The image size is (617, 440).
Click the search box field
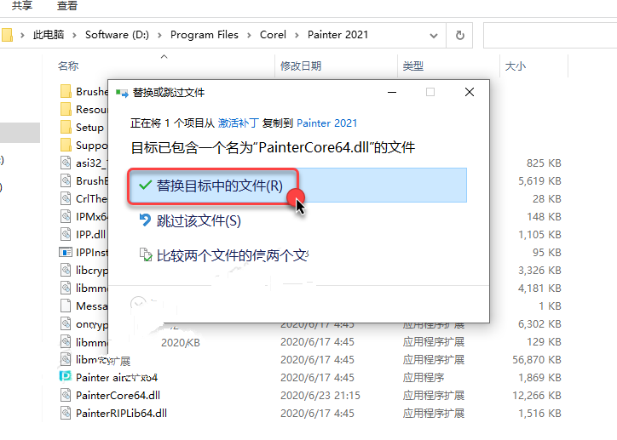coord(551,36)
